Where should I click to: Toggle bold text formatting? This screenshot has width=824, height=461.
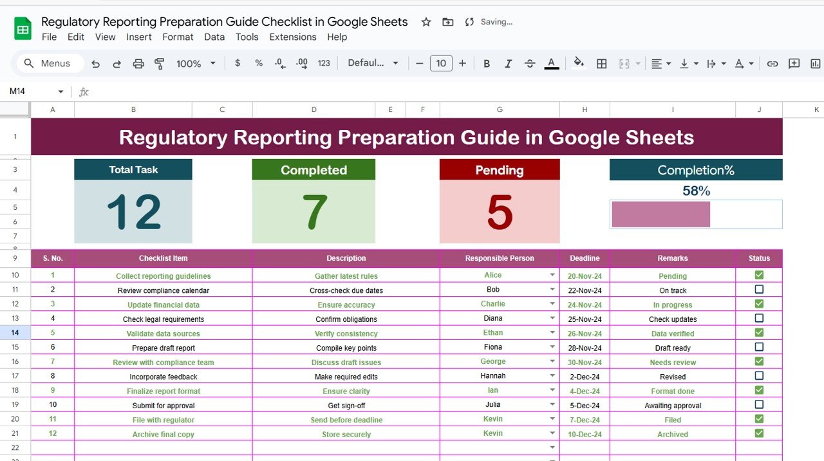click(487, 64)
